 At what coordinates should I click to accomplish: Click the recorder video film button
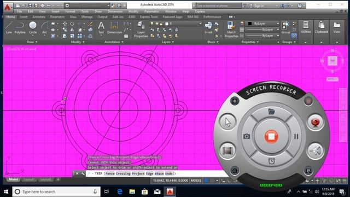[227, 151]
